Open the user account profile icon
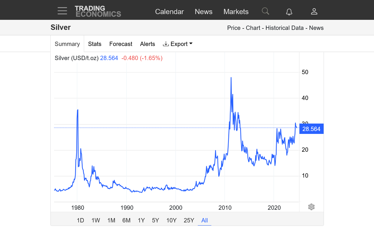 [314, 11]
